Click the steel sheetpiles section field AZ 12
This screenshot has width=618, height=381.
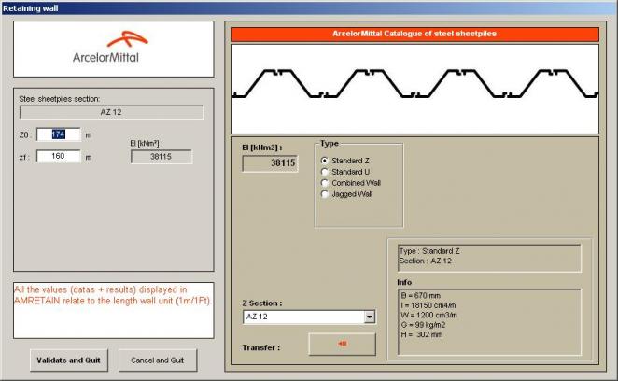point(112,112)
